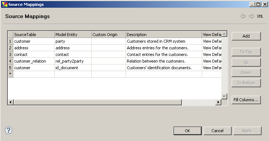The image size is (269, 141).
Task: Click the horizontal scroll left arrow
Action: 10,102
